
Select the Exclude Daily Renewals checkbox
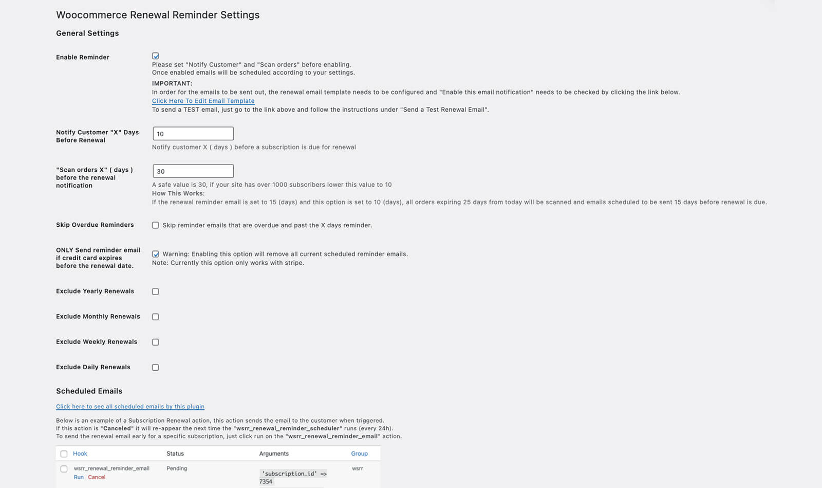pyautogui.click(x=156, y=367)
